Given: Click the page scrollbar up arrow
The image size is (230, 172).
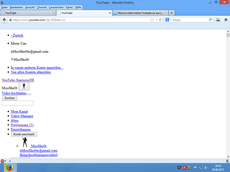Looking at the screenshot, I should tap(228, 31).
